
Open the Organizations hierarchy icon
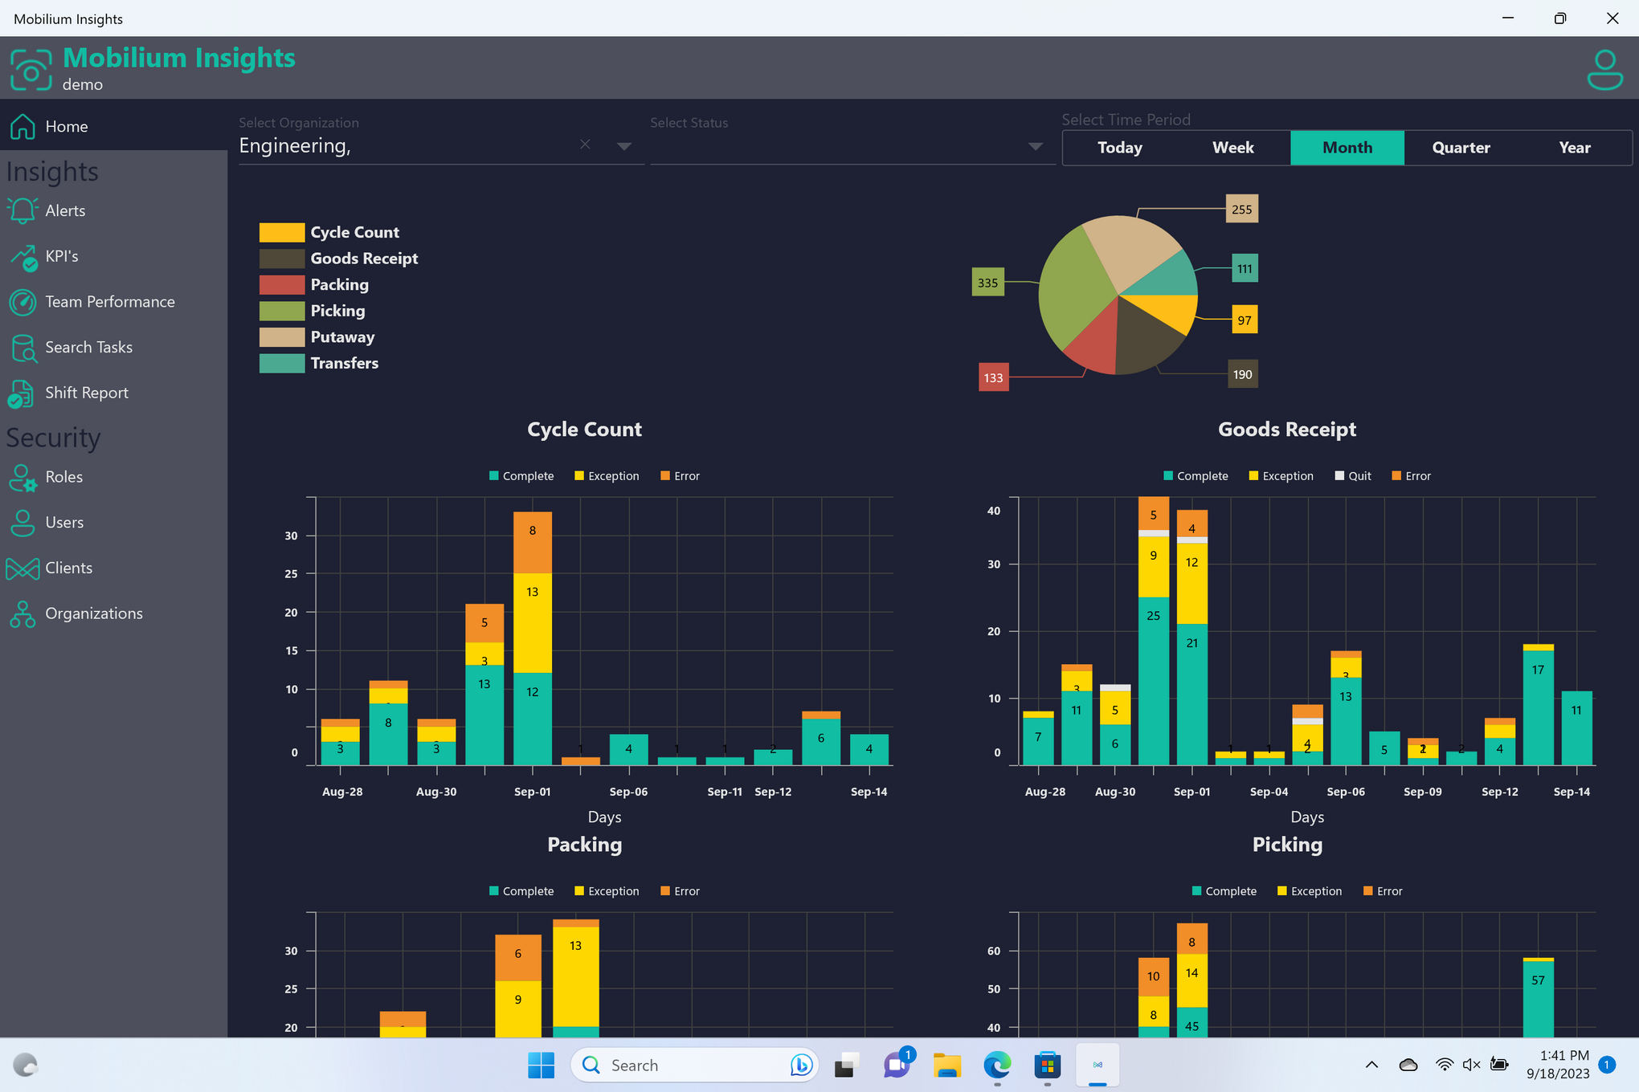click(22, 614)
